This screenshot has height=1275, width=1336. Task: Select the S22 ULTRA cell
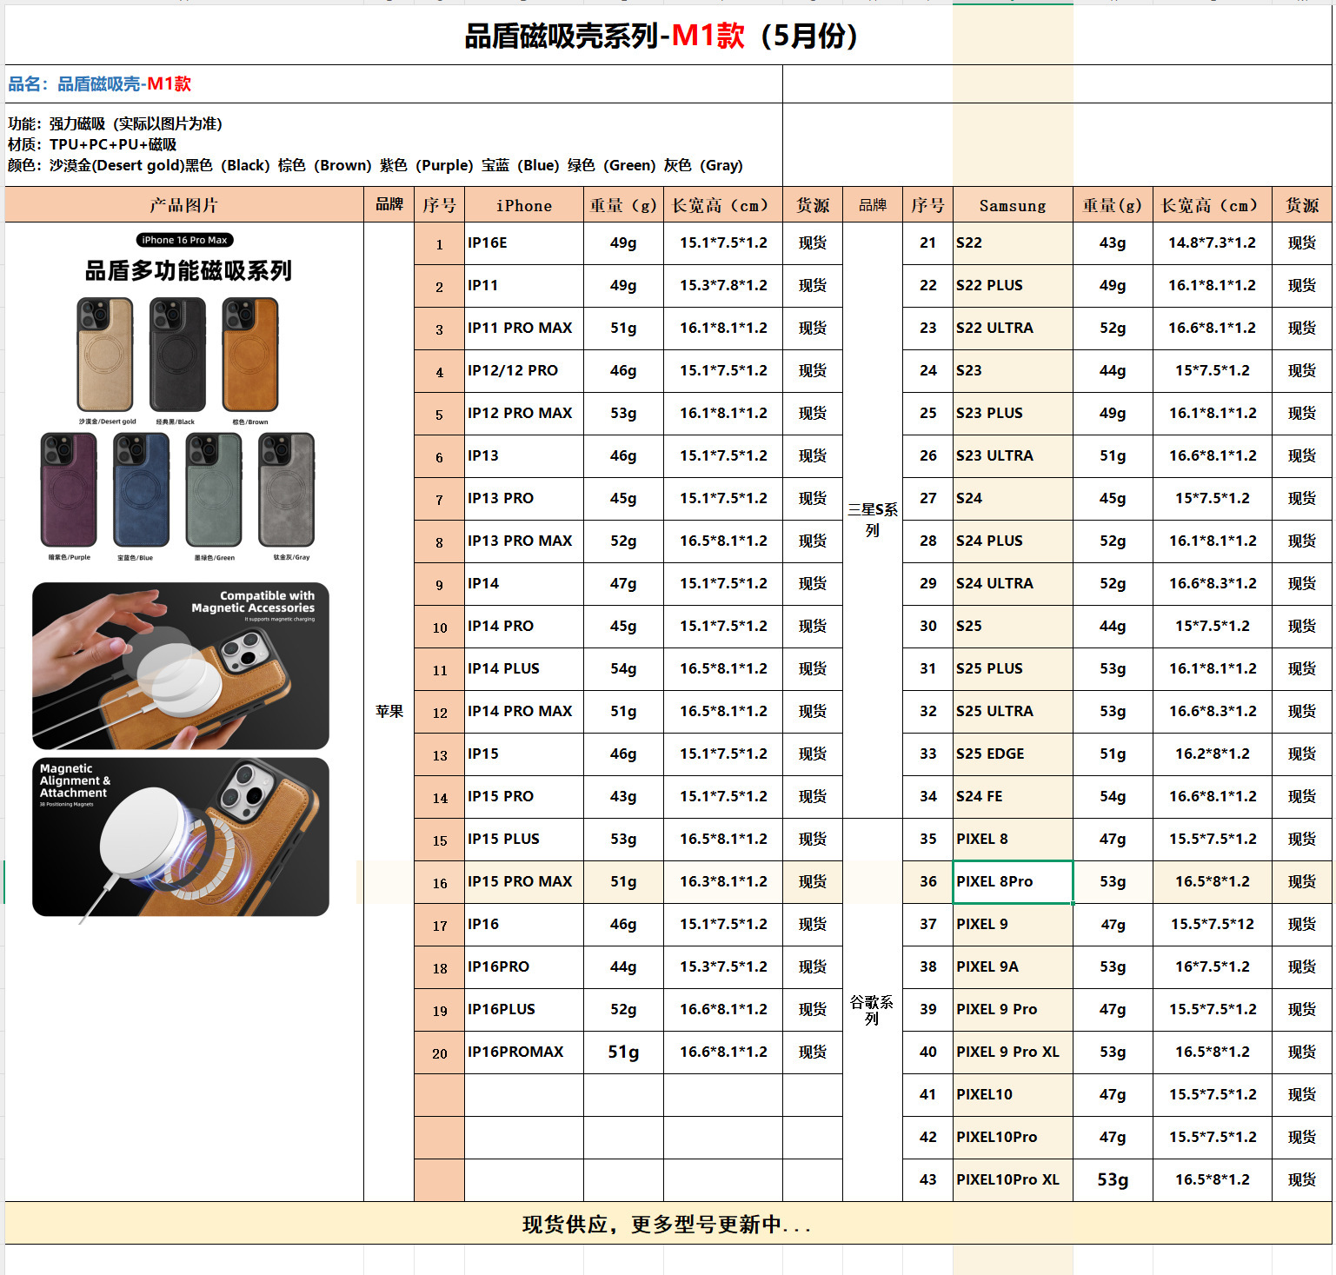tap(1013, 329)
